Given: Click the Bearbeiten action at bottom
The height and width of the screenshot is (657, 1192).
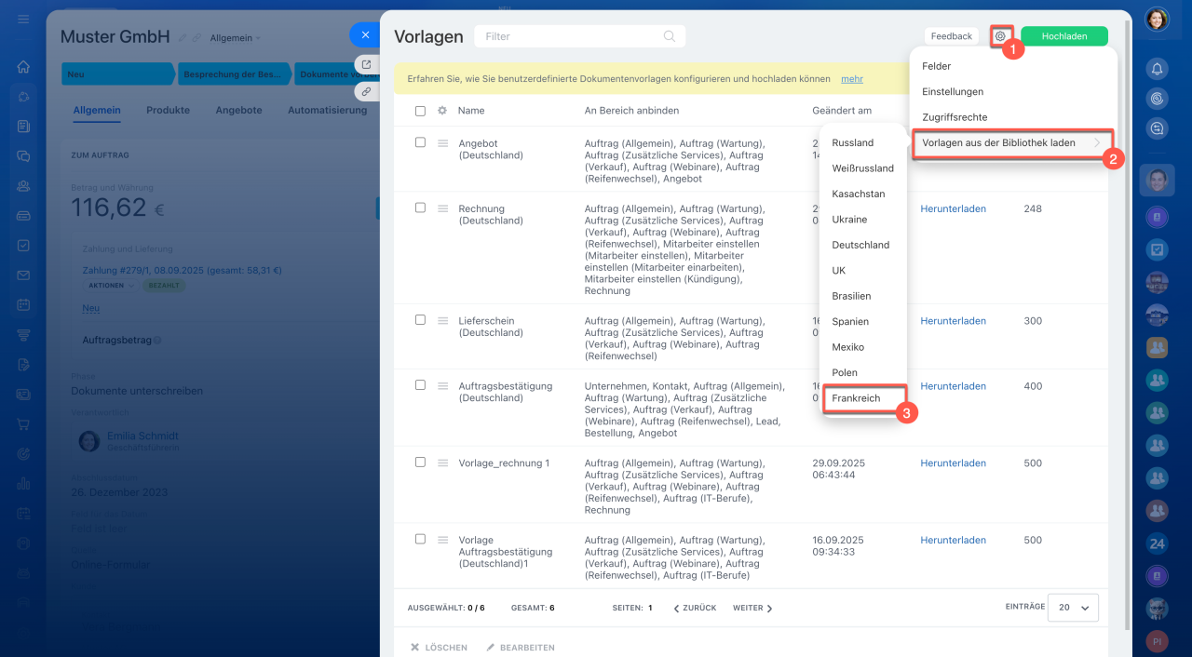Looking at the screenshot, I should pyautogui.click(x=521, y=647).
